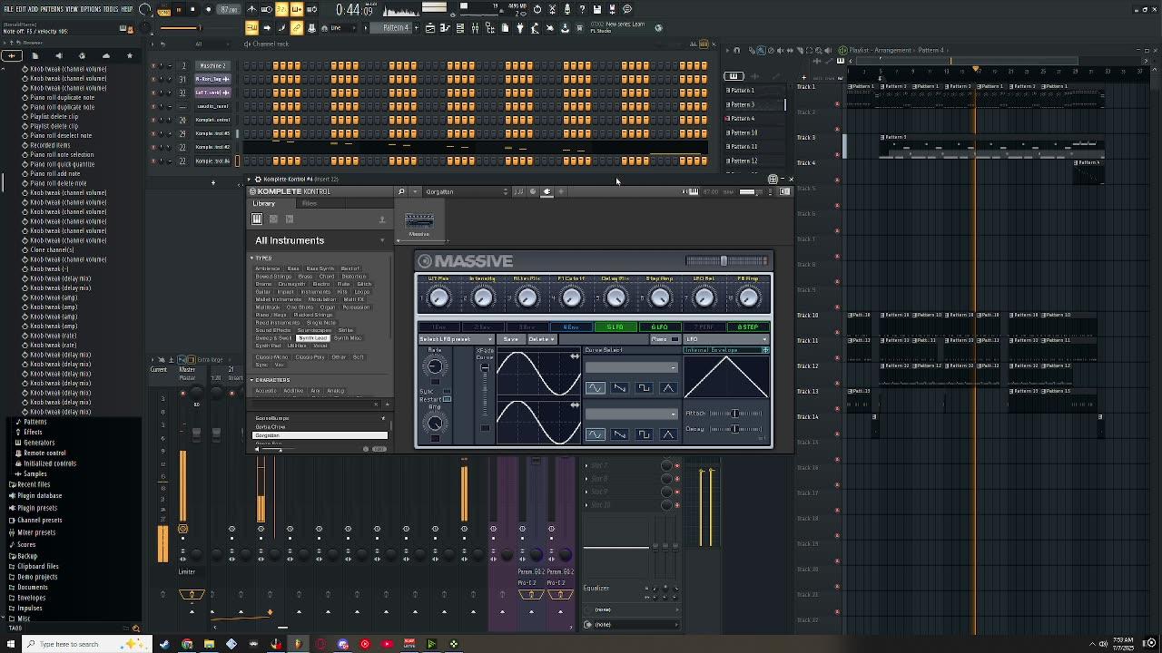The height and width of the screenshot is (653, 1162).
Task: Click the tempo 87 BPM field
Action: coord(230,10)
